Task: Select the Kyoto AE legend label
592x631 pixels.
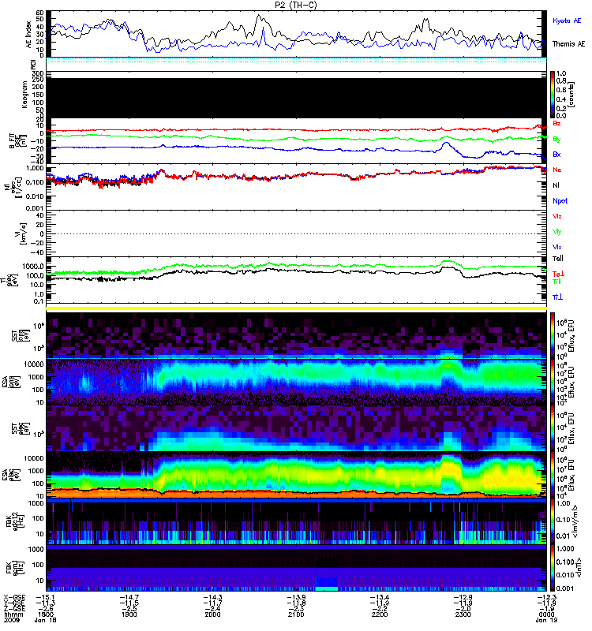Action: [x=567, y=21]
